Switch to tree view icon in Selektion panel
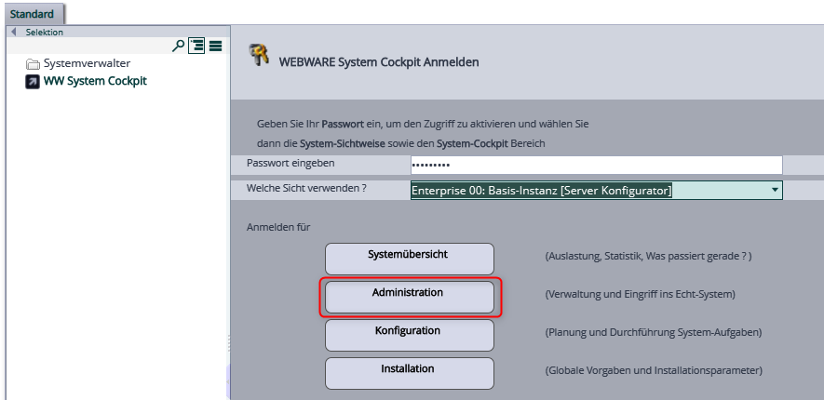 point(196,46)
